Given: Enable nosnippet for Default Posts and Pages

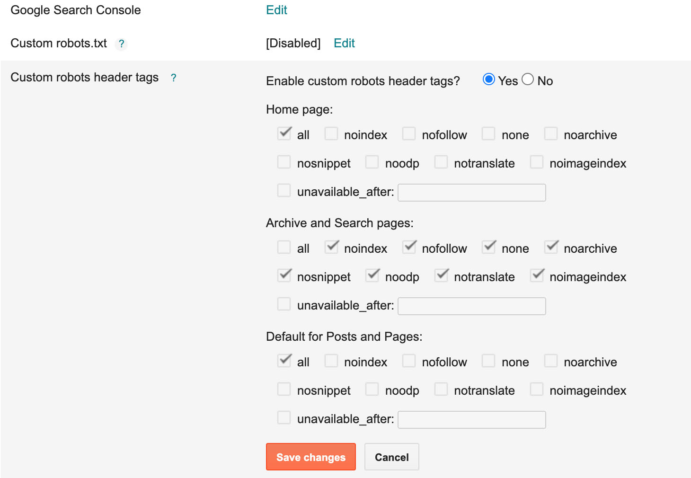Looking at the screenshot, I should point(284,389).
